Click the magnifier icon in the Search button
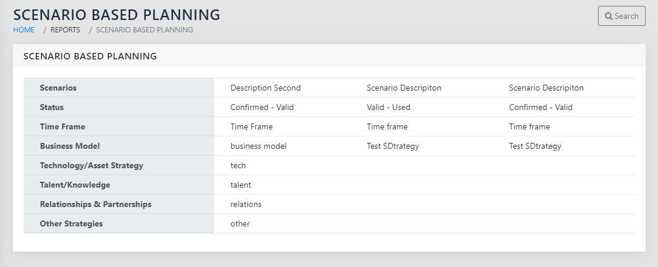The image size is (658, 267). pyautogui.click(x=609, y=16)
